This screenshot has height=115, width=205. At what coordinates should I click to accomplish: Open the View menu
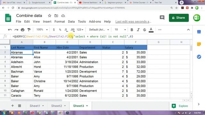point(36,22)
